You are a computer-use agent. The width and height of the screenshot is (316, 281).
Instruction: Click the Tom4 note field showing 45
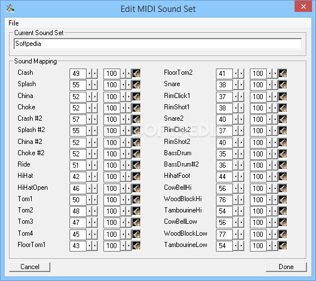click(78, 235)
